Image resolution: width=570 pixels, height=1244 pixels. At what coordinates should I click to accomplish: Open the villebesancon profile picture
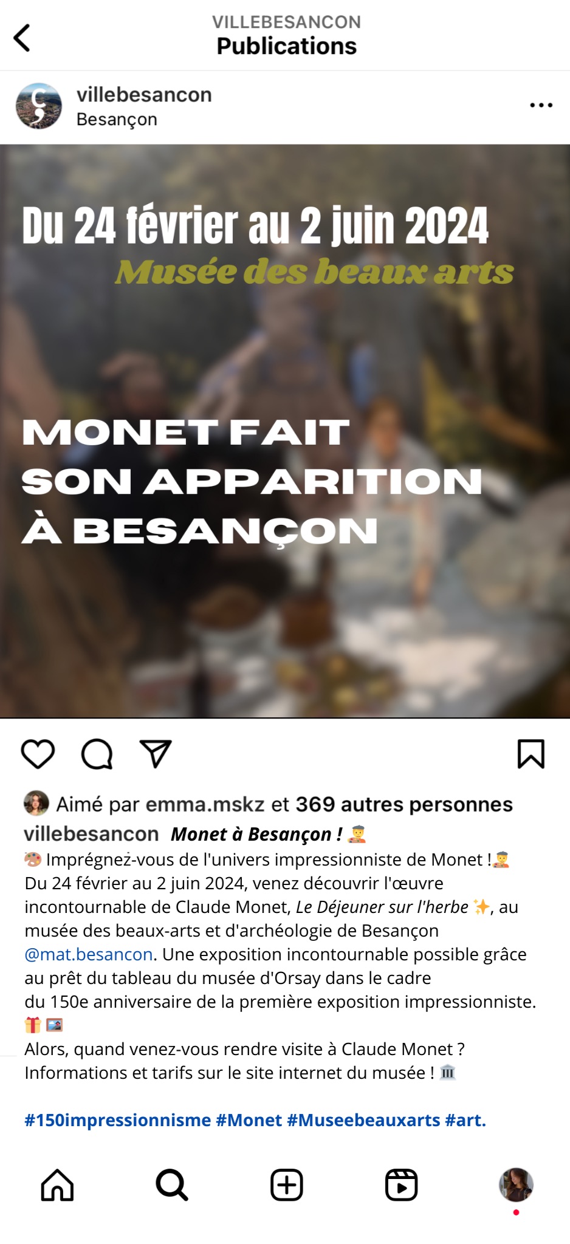(39, 106)
